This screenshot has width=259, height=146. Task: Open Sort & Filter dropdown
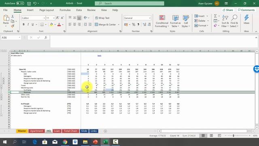225,21
